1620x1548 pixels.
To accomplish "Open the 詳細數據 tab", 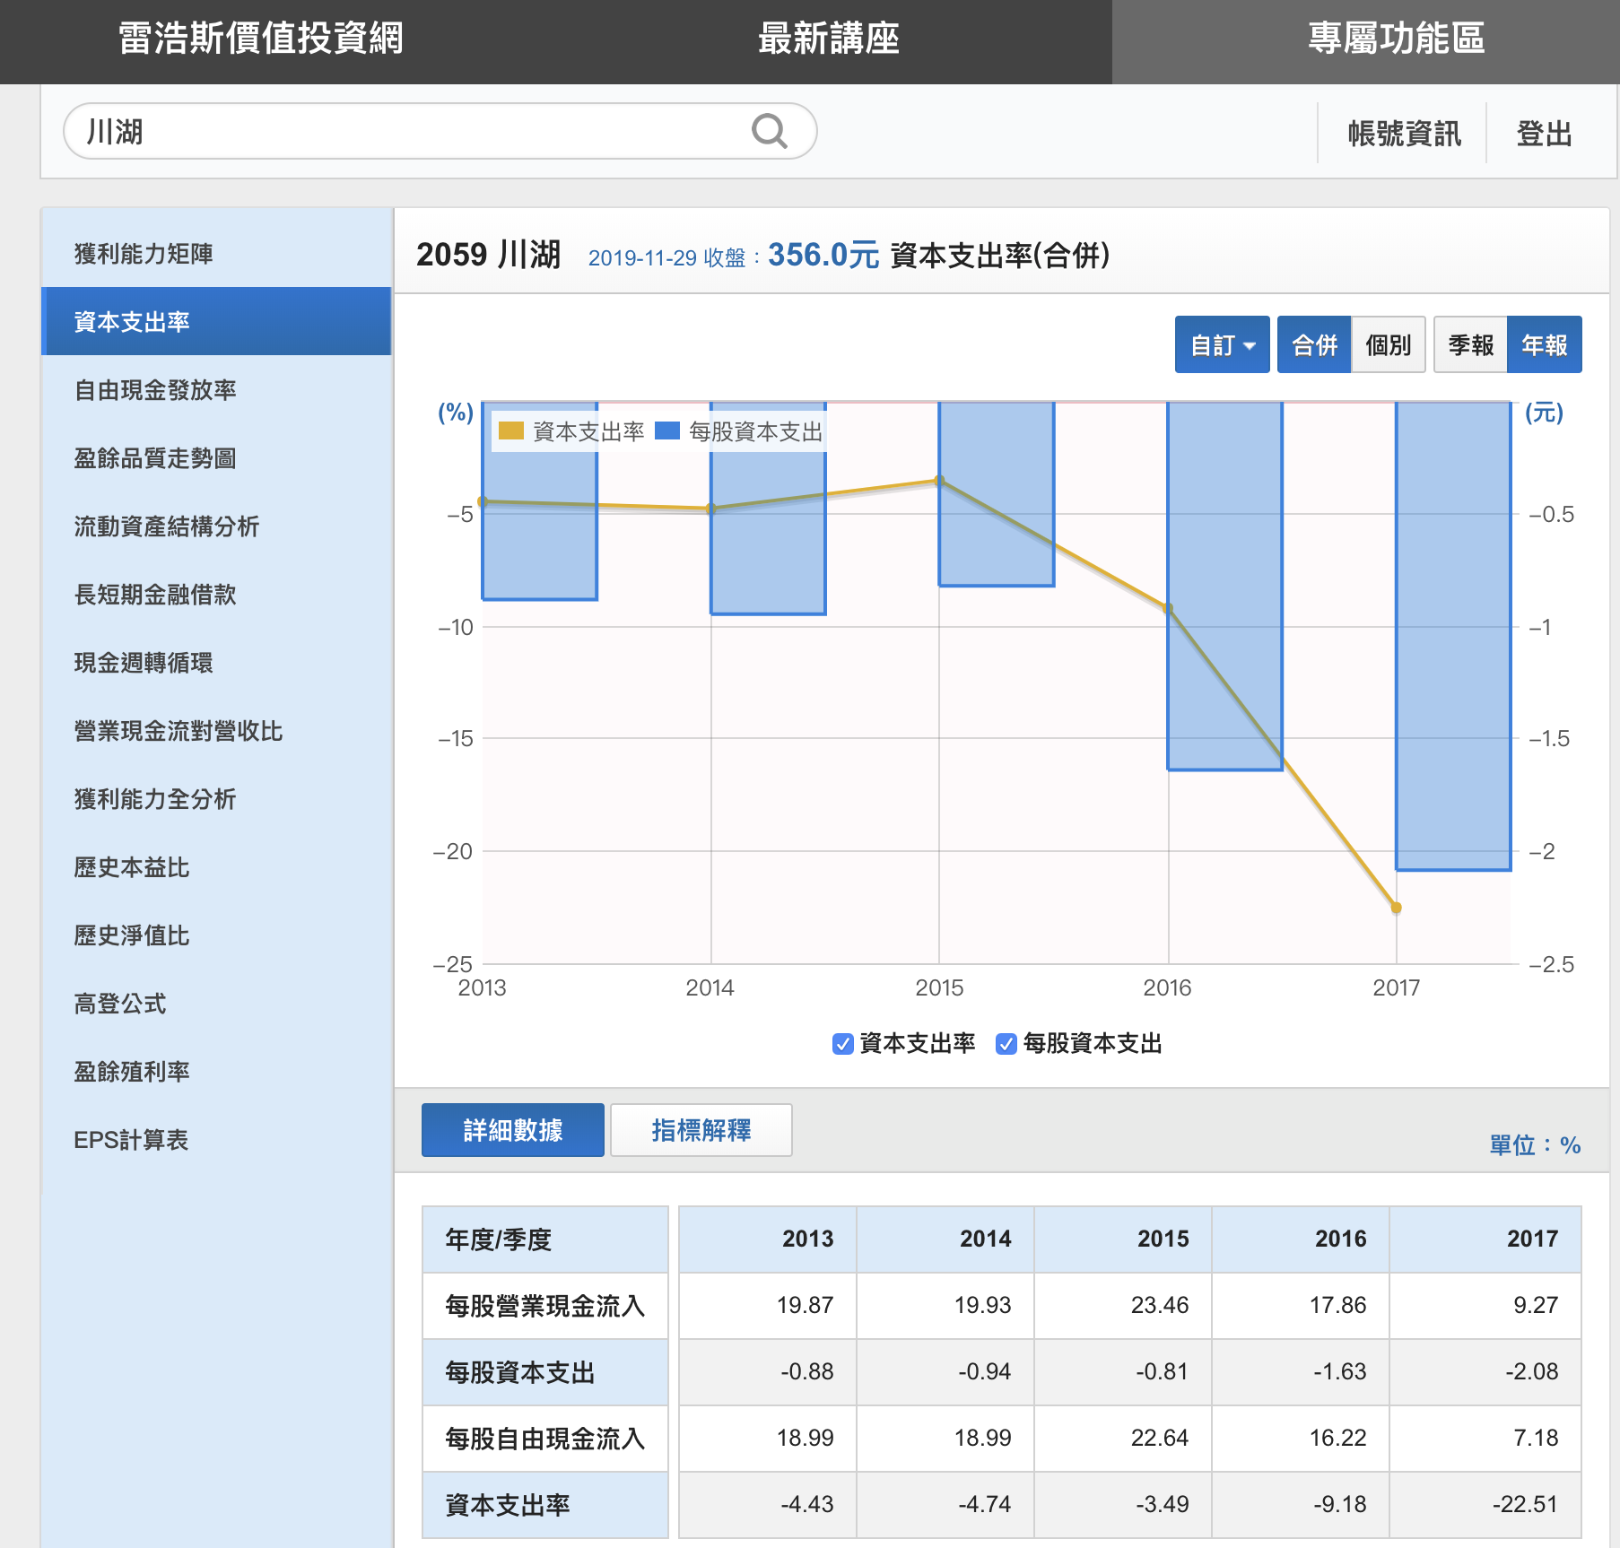I will [512, 1130].
